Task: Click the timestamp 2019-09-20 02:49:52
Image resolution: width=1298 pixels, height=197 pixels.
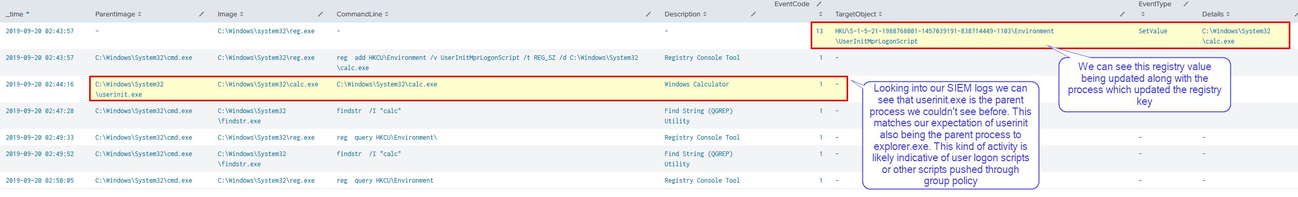Action: pos(39,154)
